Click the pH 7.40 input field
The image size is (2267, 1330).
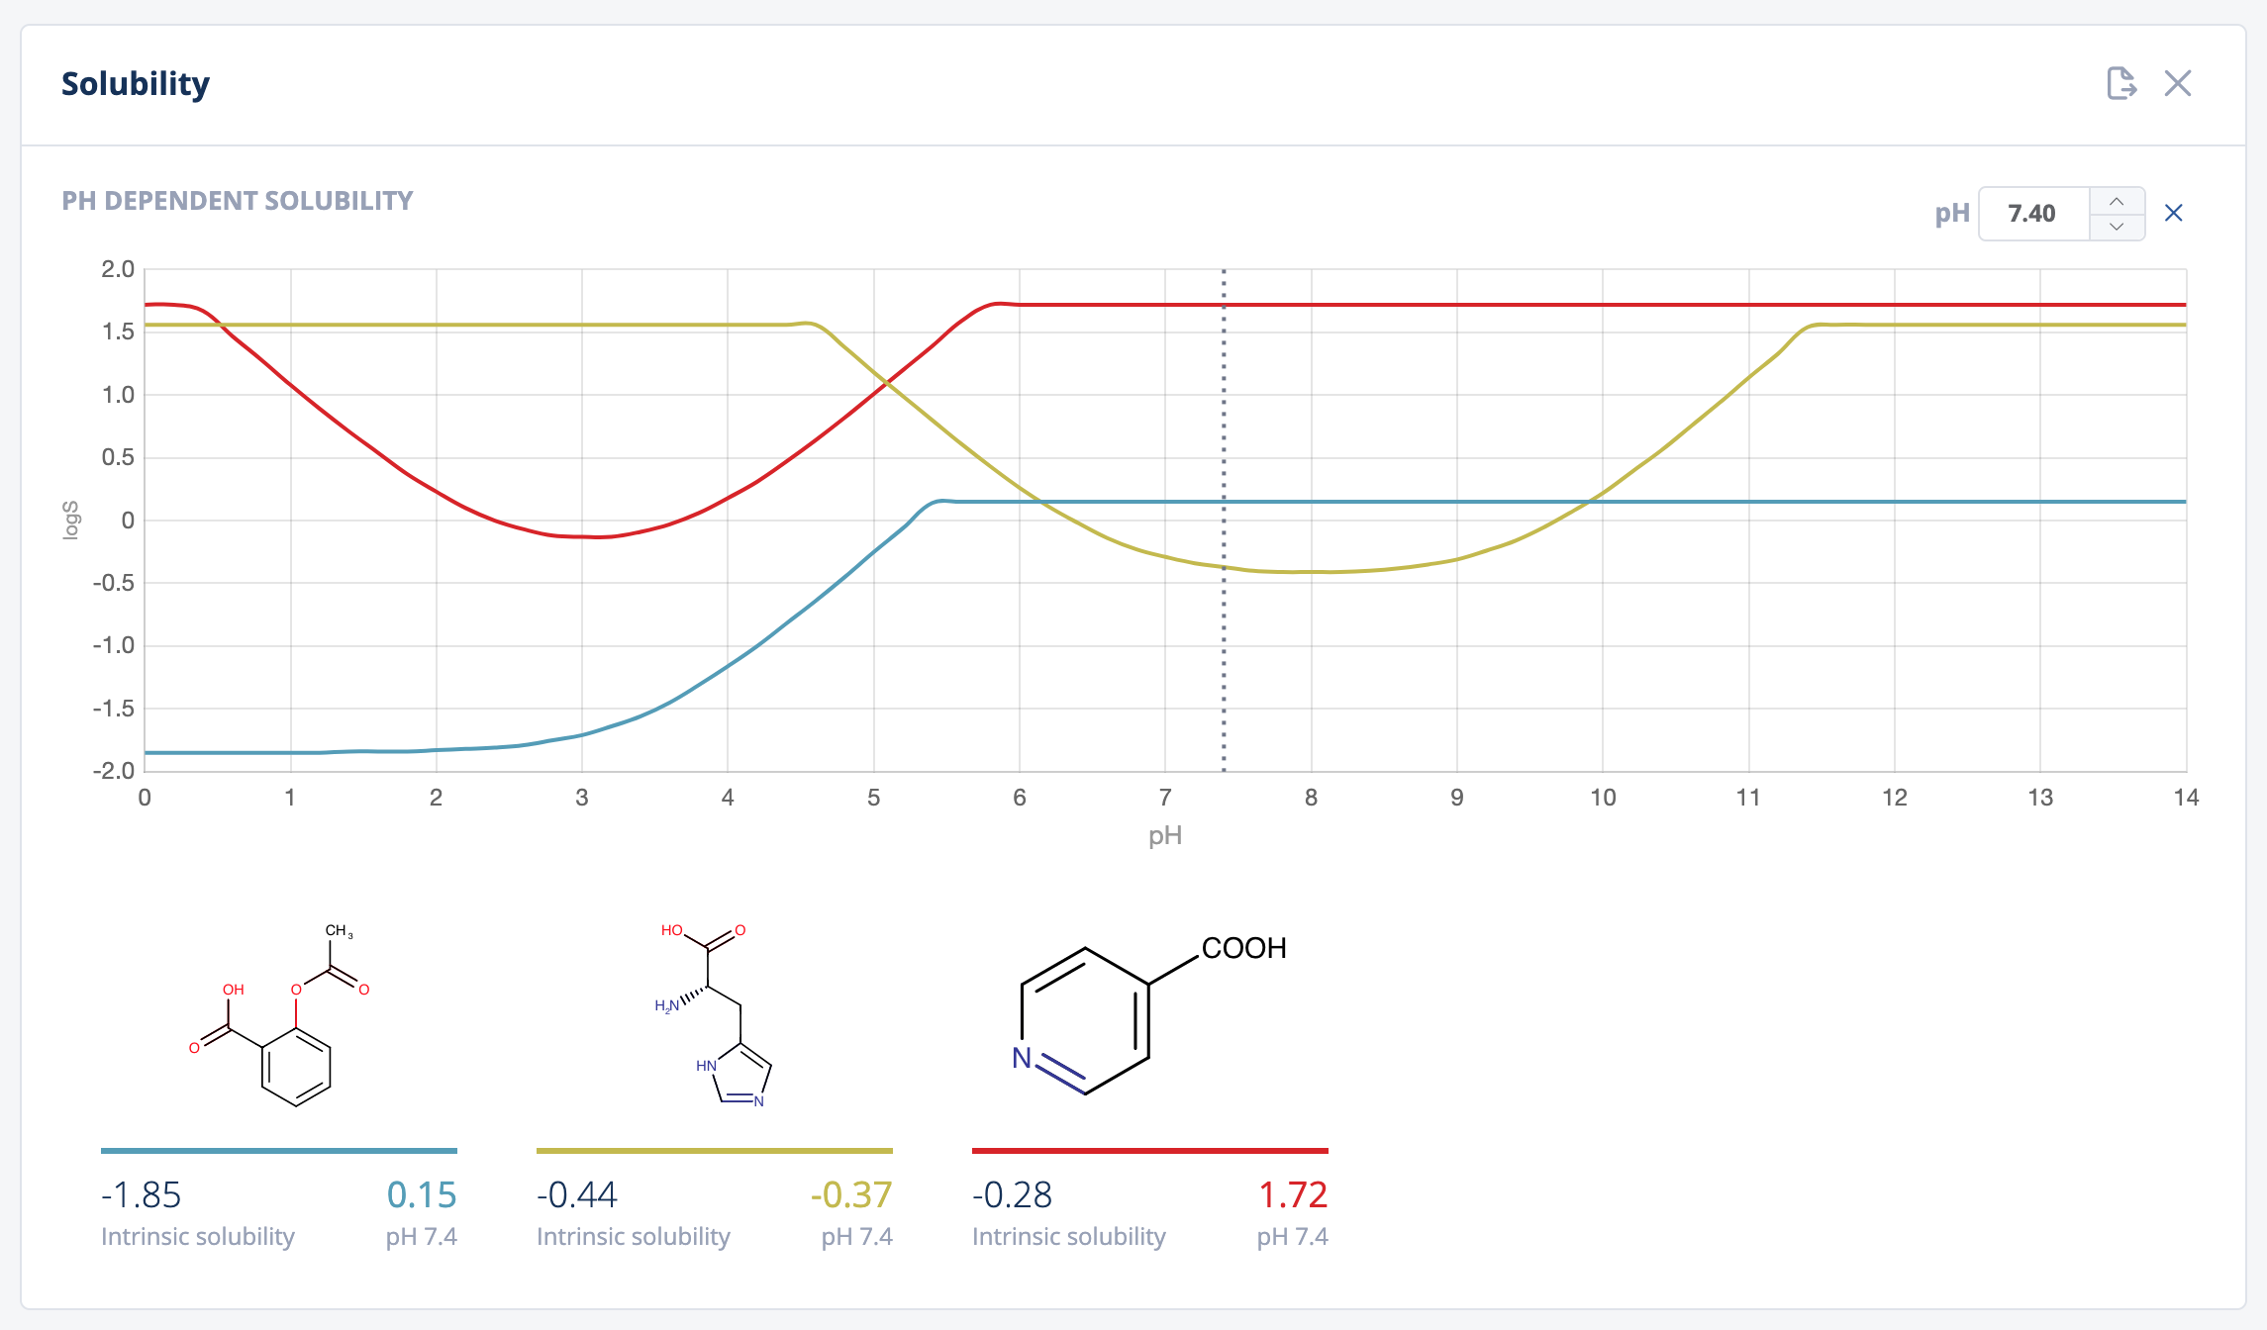2032,214
